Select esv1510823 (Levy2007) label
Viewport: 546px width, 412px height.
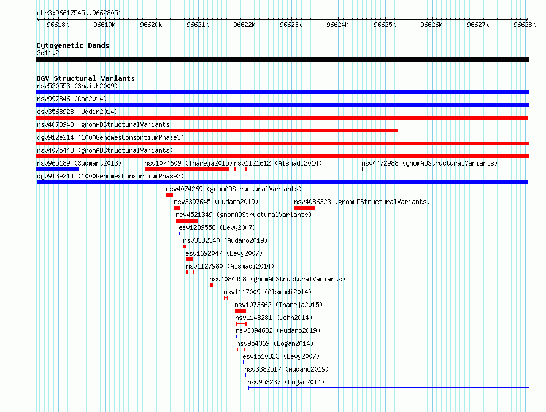[281, 356]
